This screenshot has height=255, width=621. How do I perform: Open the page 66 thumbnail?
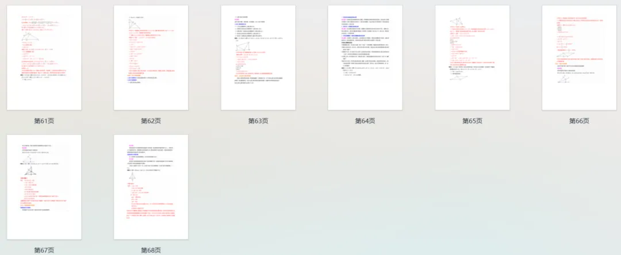click(580, 58)
